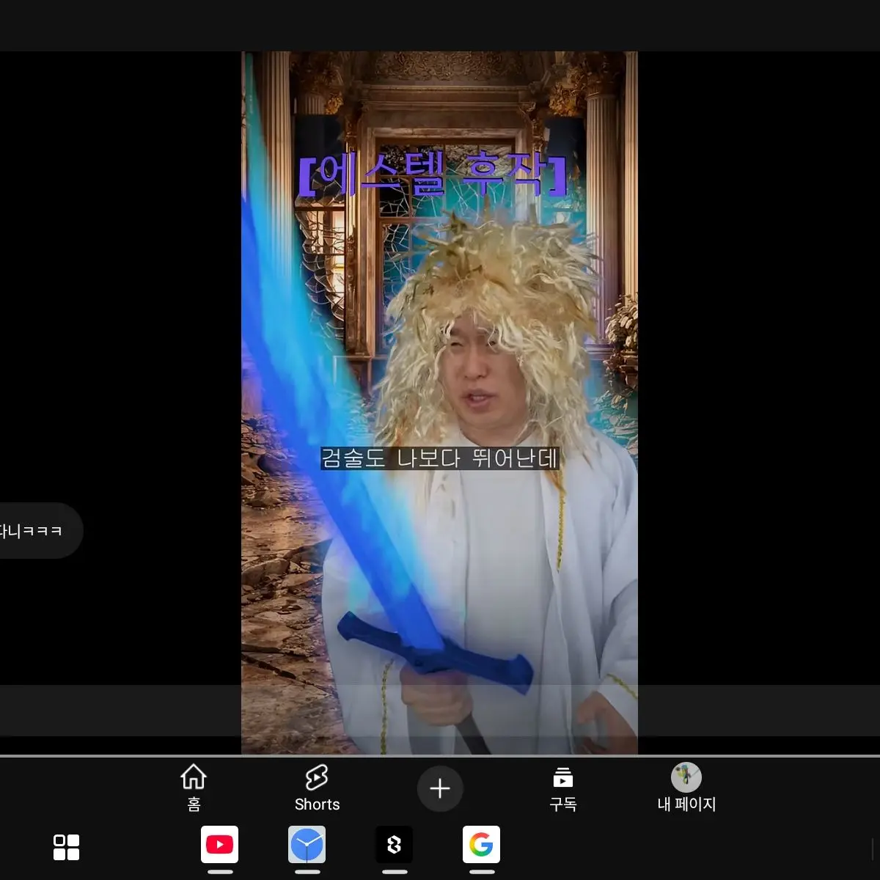
Task: Click the video progress bar below the Short
Action: click(x=440, y=755)
